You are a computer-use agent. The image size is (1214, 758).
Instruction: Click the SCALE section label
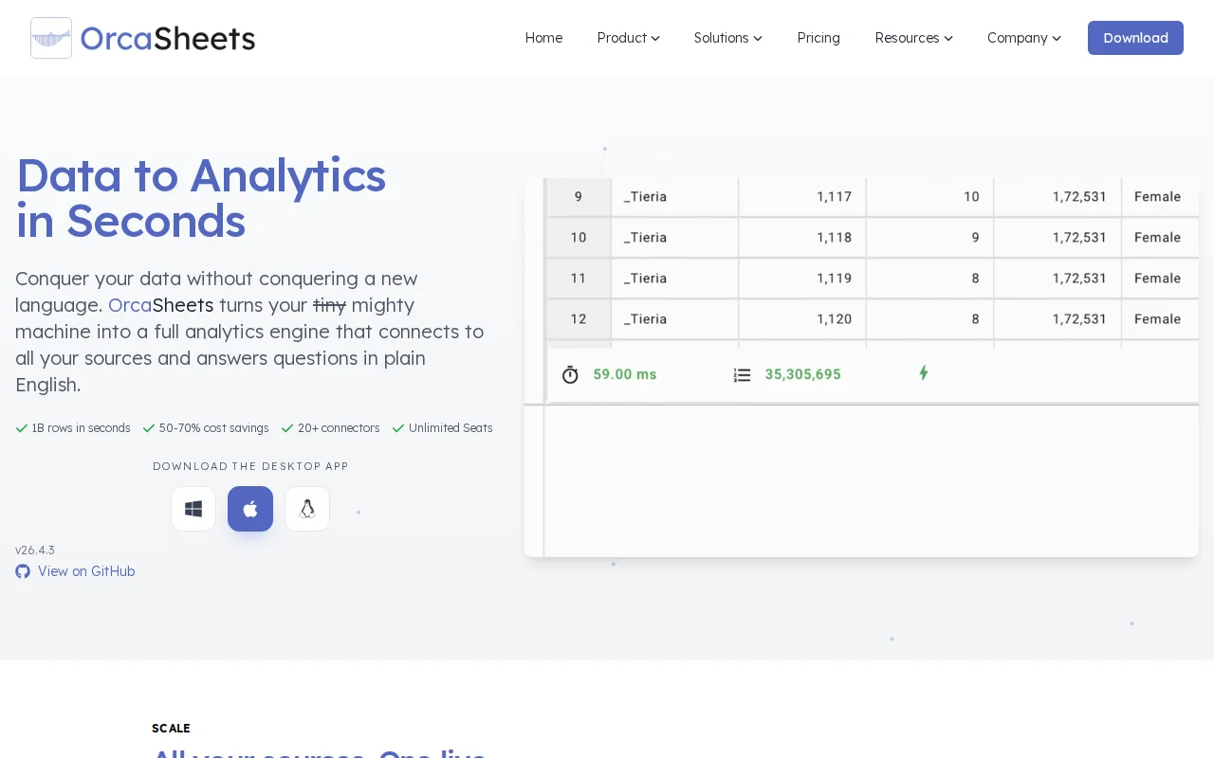point(171,729)
